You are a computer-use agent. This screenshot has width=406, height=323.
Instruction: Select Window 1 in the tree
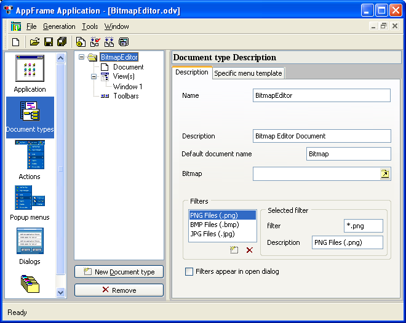point(128,87)
